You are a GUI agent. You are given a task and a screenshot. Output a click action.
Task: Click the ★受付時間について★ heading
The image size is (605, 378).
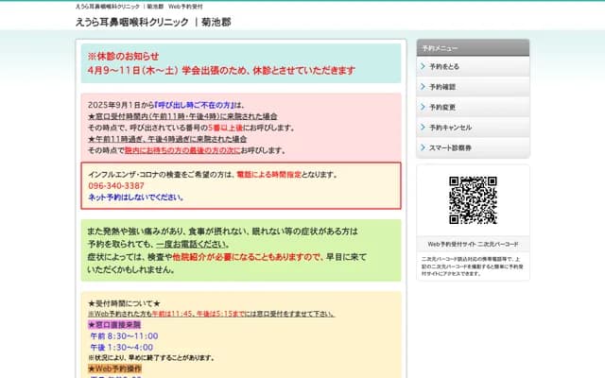click(117, 302)
